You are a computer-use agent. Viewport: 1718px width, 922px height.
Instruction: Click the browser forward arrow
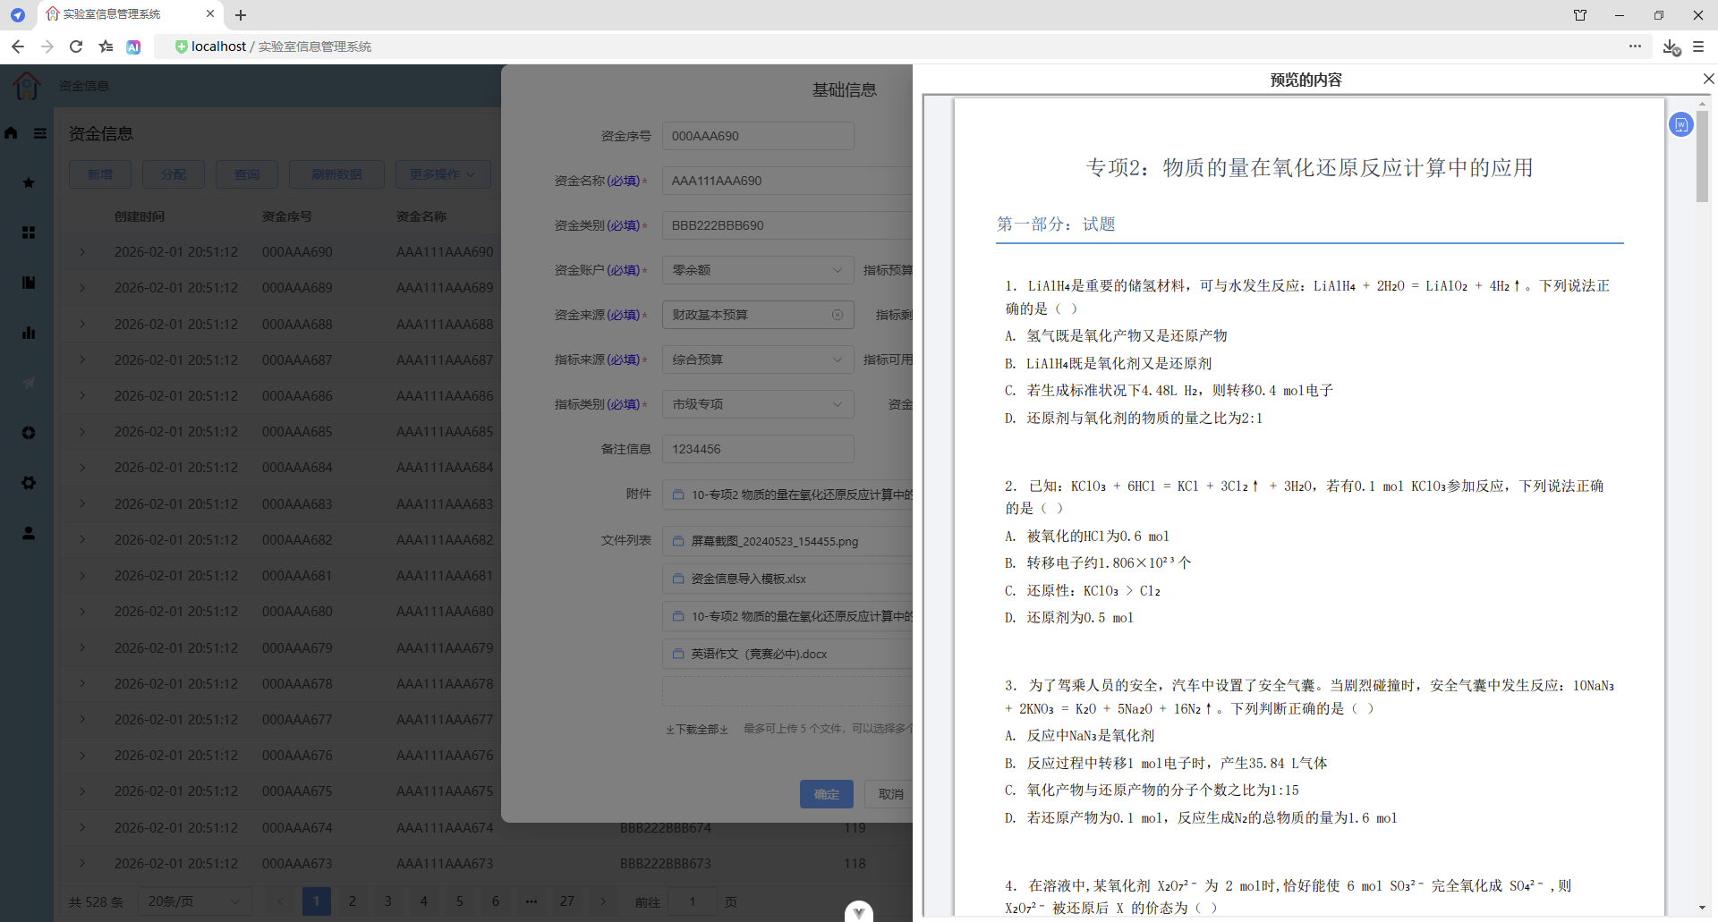click(x=47, y=47)
